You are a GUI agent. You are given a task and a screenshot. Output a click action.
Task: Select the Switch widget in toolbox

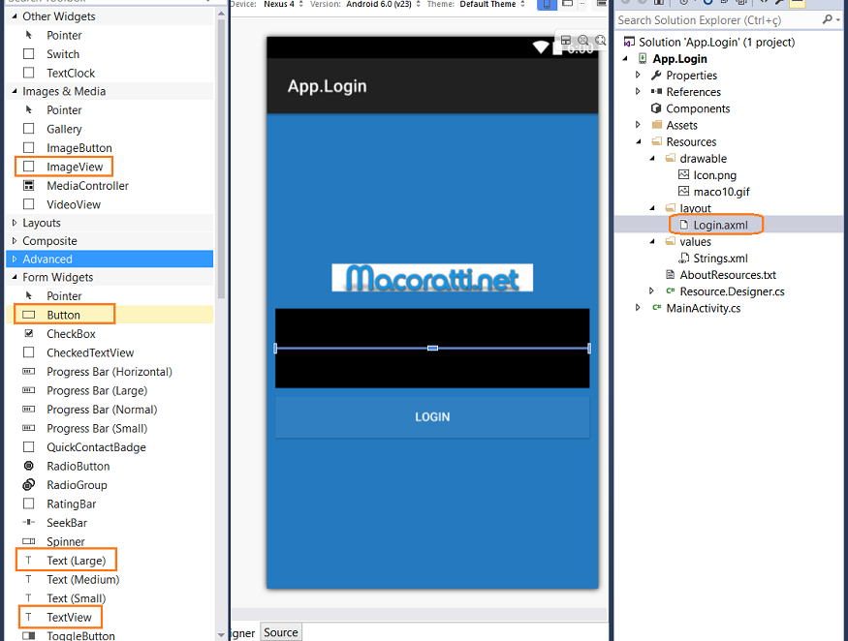coord(63,54)
